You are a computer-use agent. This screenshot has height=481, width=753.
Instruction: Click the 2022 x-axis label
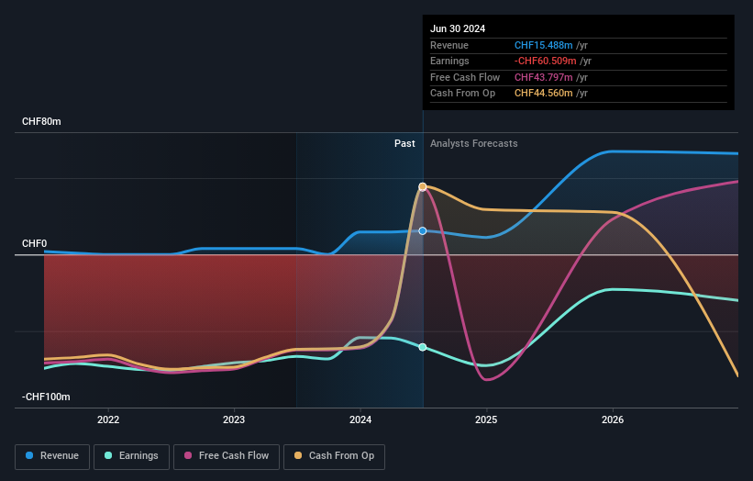pos(108,420)
